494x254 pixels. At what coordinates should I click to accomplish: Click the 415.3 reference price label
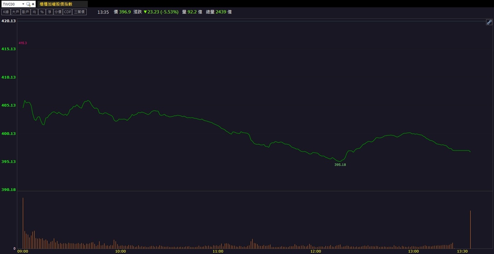tap(23, 43)
